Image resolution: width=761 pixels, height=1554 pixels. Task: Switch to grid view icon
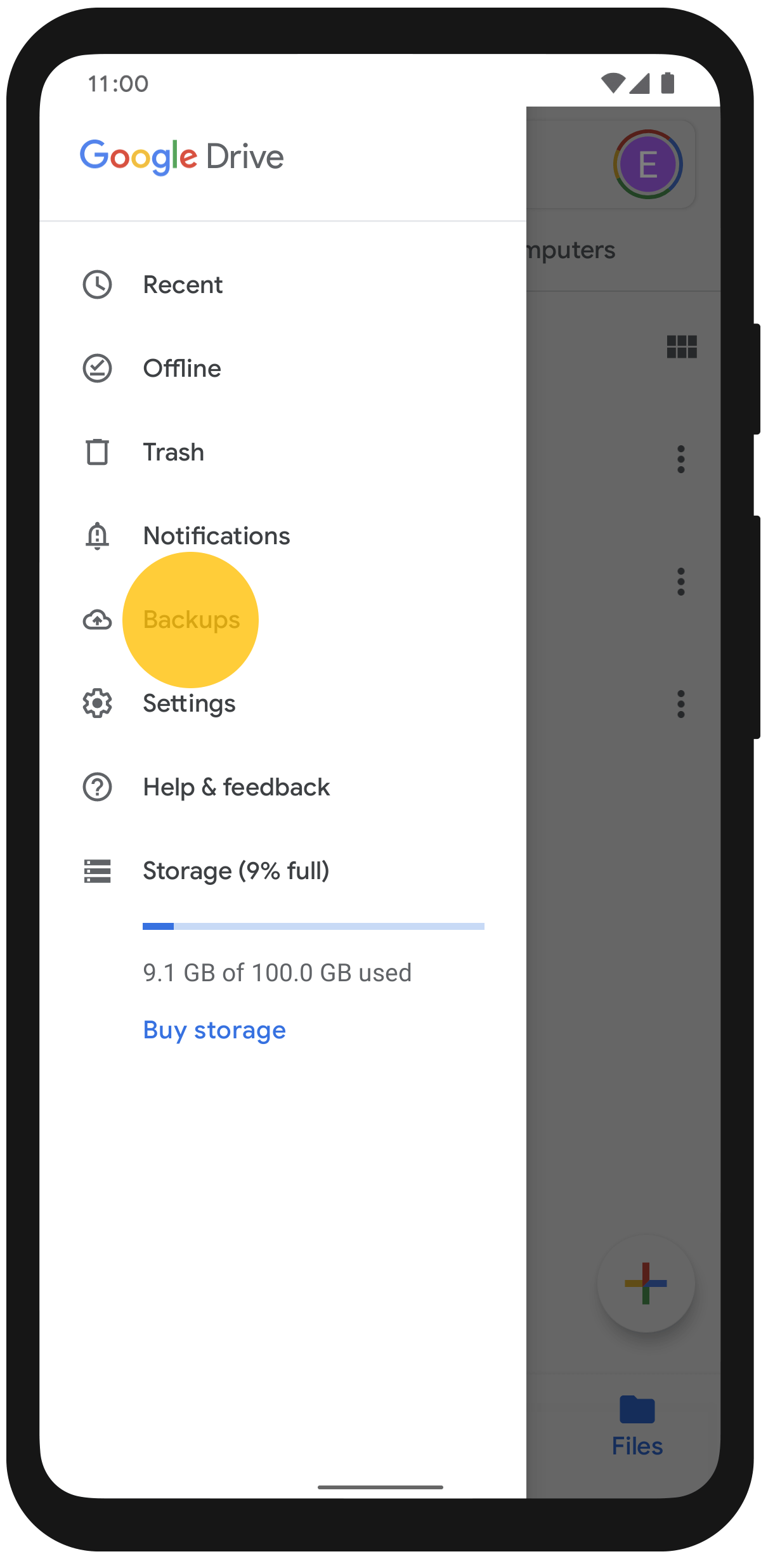[682, 347]
